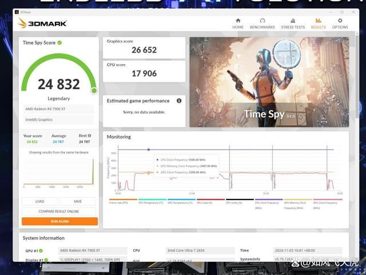Click tooltip line 'CPU Clock Frequency: 5500.00 MHz'
Screen dimensions: 366x275
[181, 160]
